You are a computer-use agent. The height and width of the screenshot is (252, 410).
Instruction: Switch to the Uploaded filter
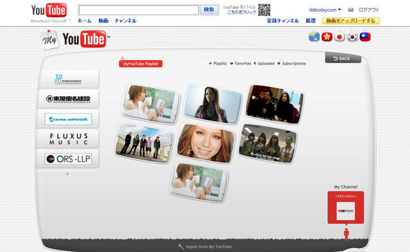[x=264, y=63]
